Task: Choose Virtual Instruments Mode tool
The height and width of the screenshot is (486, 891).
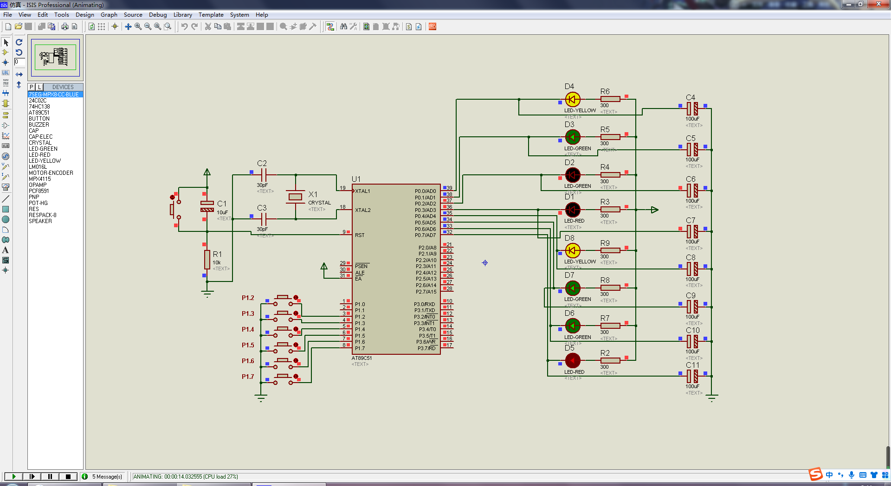Action: [x=6, y=187]
